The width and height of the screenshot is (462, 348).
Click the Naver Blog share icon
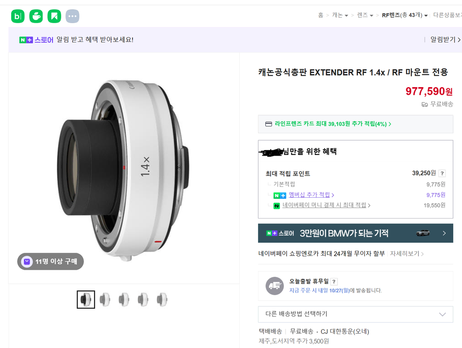click(18, 16)
